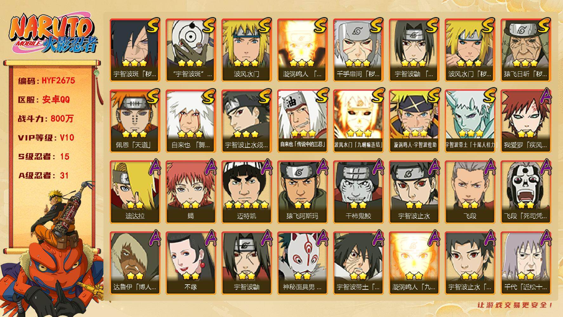Open the 迈特凯 card with six stars
Viewport: 563px width, 317px height.
pyautogui.click(x=247, y=192)
